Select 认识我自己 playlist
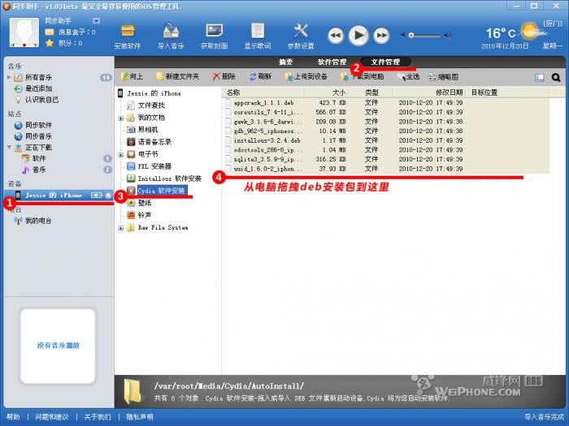 pyautogui.click(x=41, y=100)
